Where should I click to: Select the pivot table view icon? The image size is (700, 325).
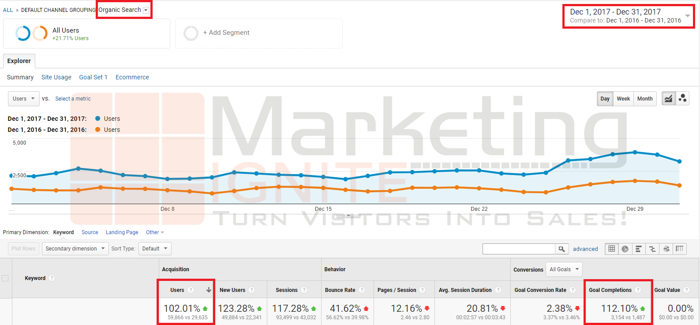pyautogui.click(x=680, y=249)
